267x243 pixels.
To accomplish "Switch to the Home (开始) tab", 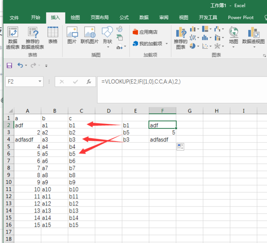I will tap(36, 17).
